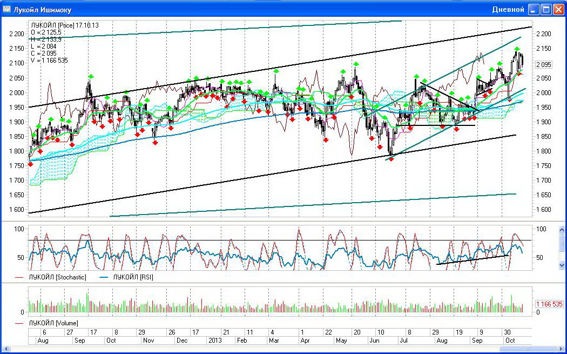Image resolution: width=567 pixels, height=354 pixels.
Task: Click the Feb month label on time axis
Action: coord(241,340)
